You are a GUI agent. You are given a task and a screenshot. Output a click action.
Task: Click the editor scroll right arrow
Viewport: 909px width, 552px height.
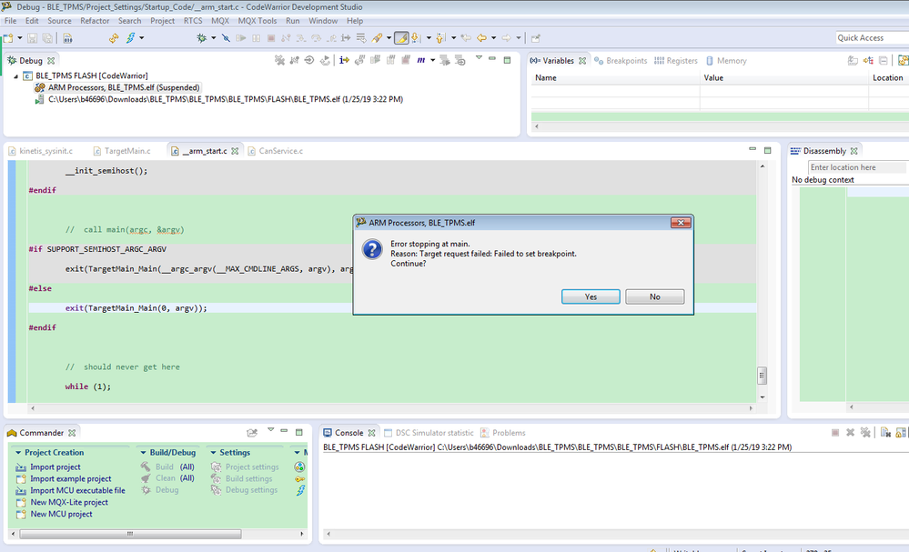[x=751, y=408]
